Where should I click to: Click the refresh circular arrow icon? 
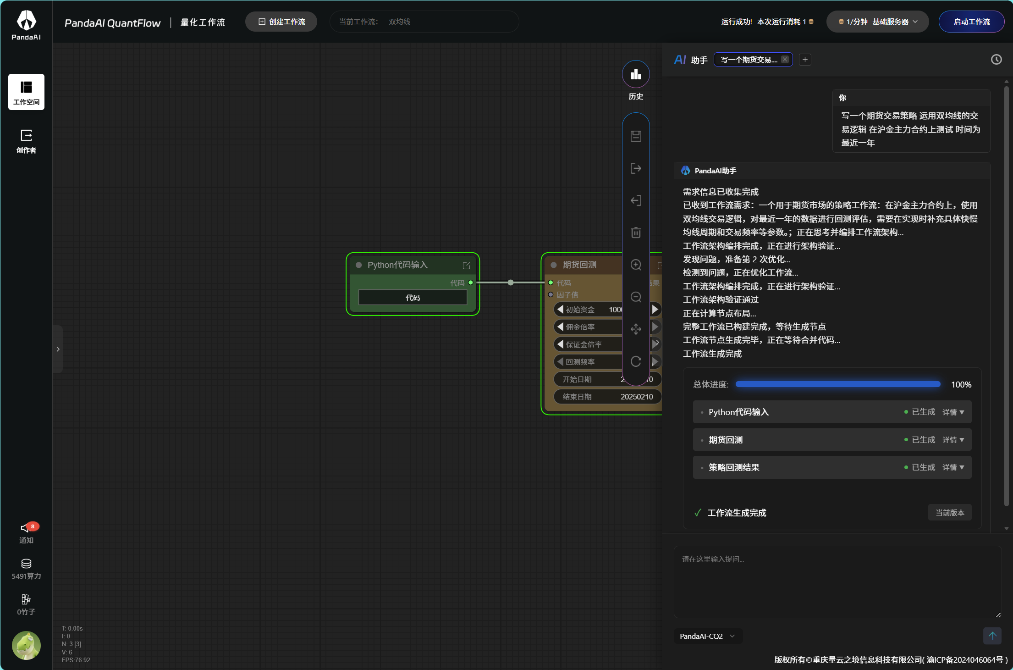coord(636,361)
